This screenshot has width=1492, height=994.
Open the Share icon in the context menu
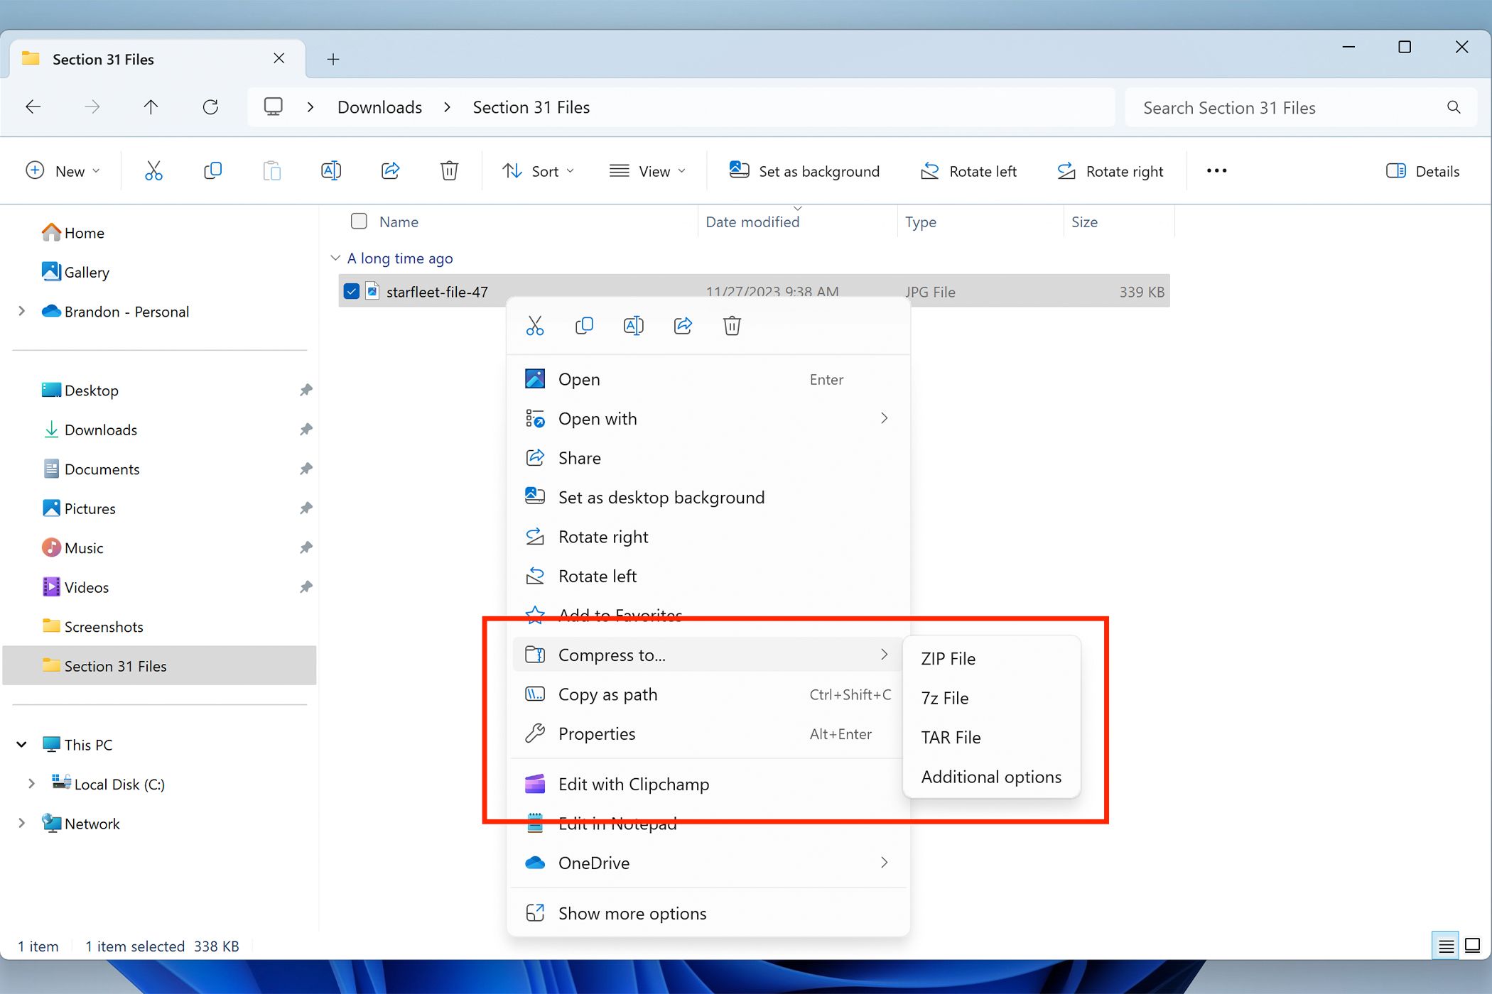pyautogui.click(x=683, y=325)
